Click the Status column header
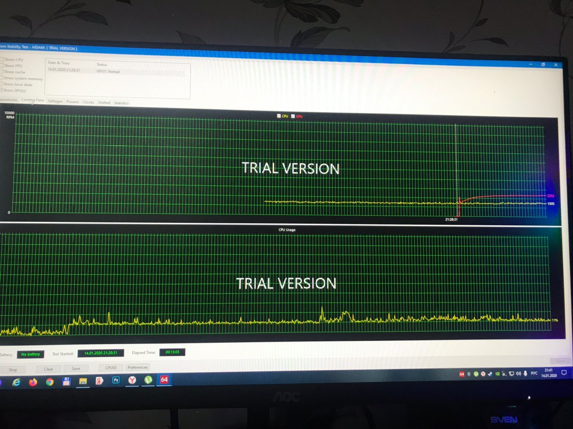The image size is (573, 429). [102, 65]
